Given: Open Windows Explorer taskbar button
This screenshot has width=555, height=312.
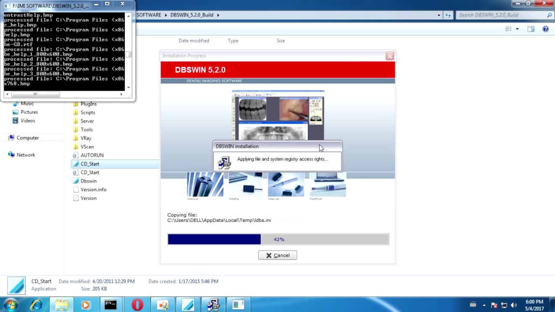Looking at the screenshot, I should [x=61, y=305].
